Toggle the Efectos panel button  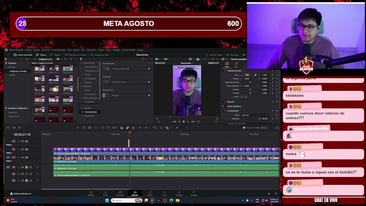click(x=41, y=55)
